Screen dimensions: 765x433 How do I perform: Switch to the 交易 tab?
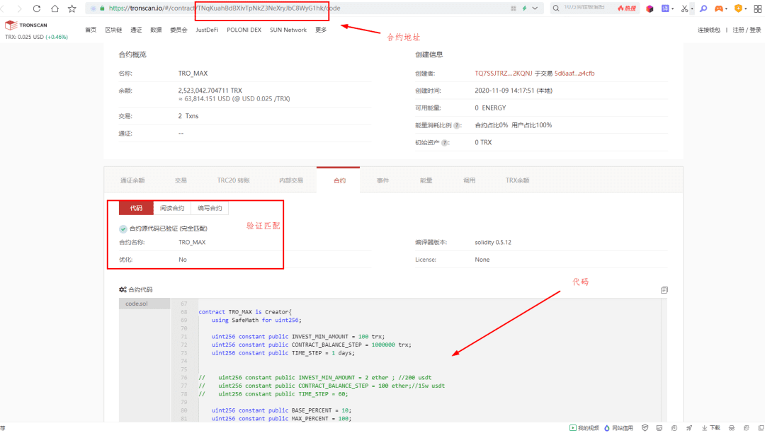pyautogui.click(x=181, y=180)
